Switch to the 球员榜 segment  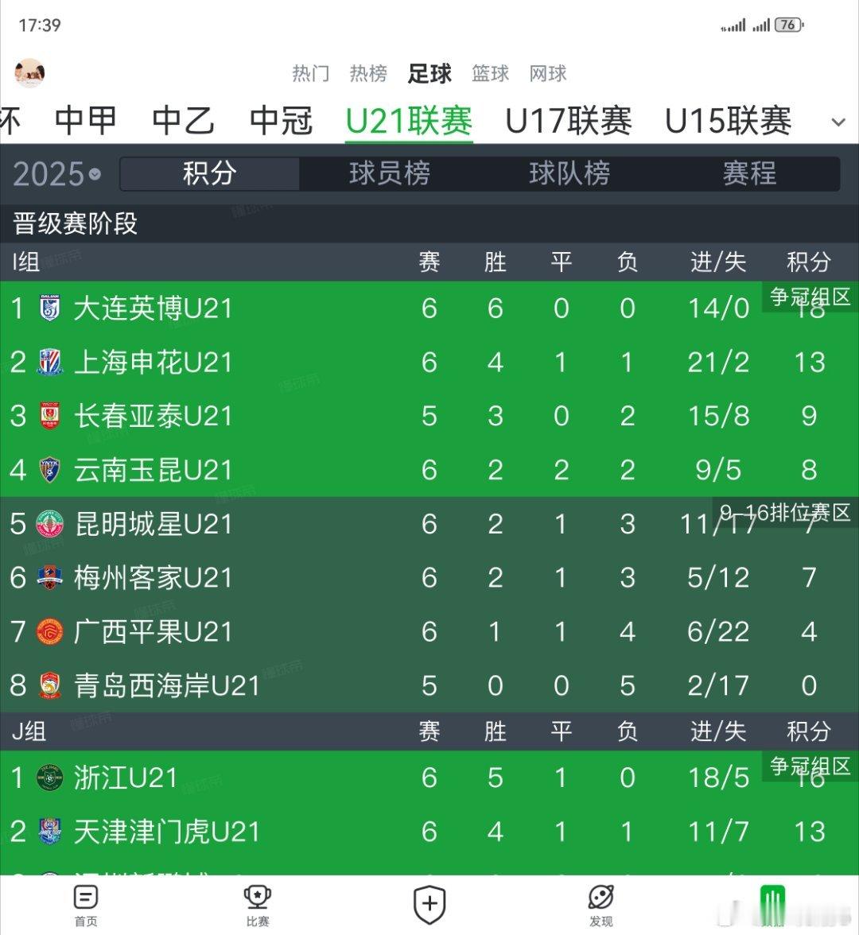390,173
